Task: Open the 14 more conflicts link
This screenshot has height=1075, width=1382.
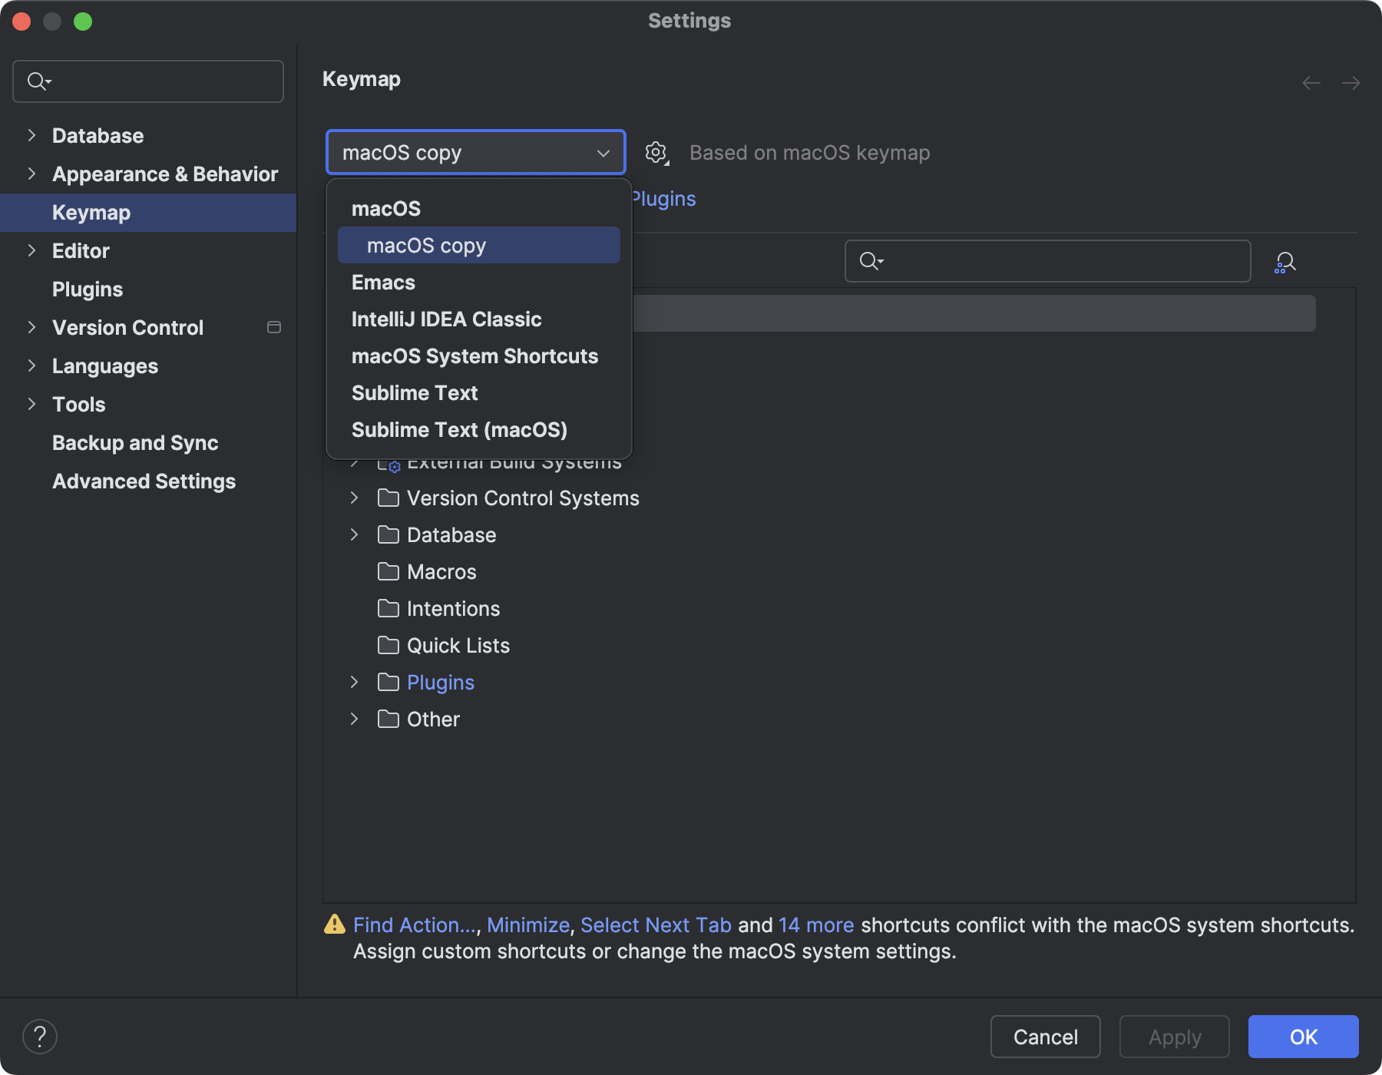Action: pos(815,925)
